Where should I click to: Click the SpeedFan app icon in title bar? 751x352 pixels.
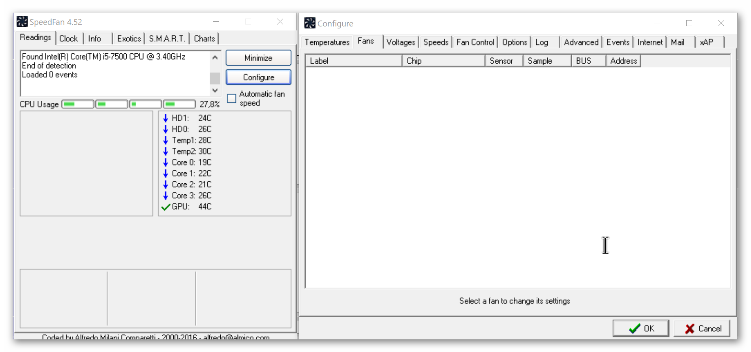[x=22, y=21]
